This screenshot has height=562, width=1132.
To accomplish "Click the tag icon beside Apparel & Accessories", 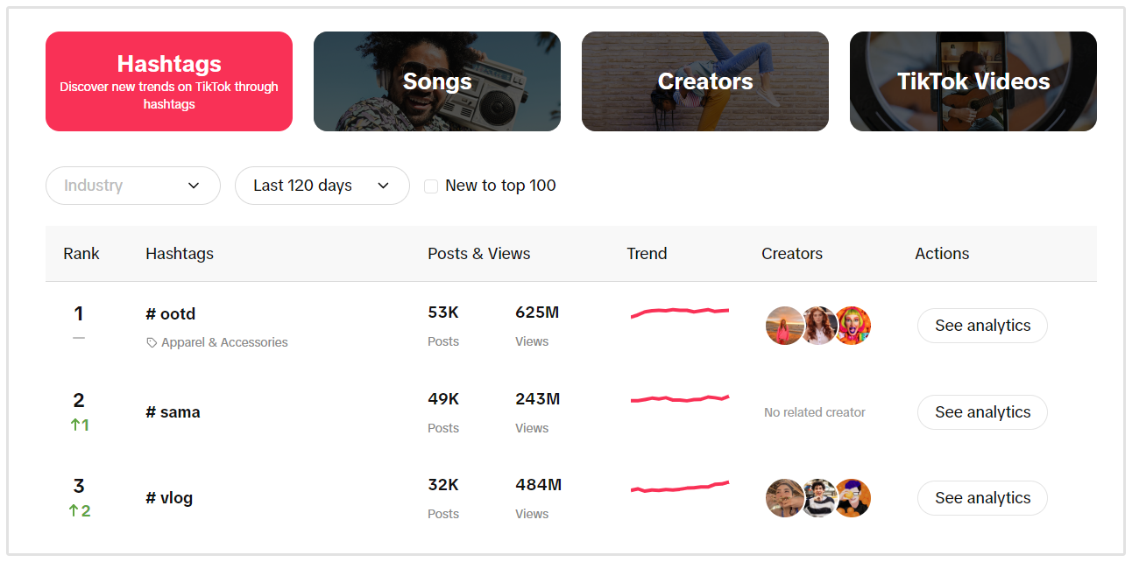I will [151, 342].
